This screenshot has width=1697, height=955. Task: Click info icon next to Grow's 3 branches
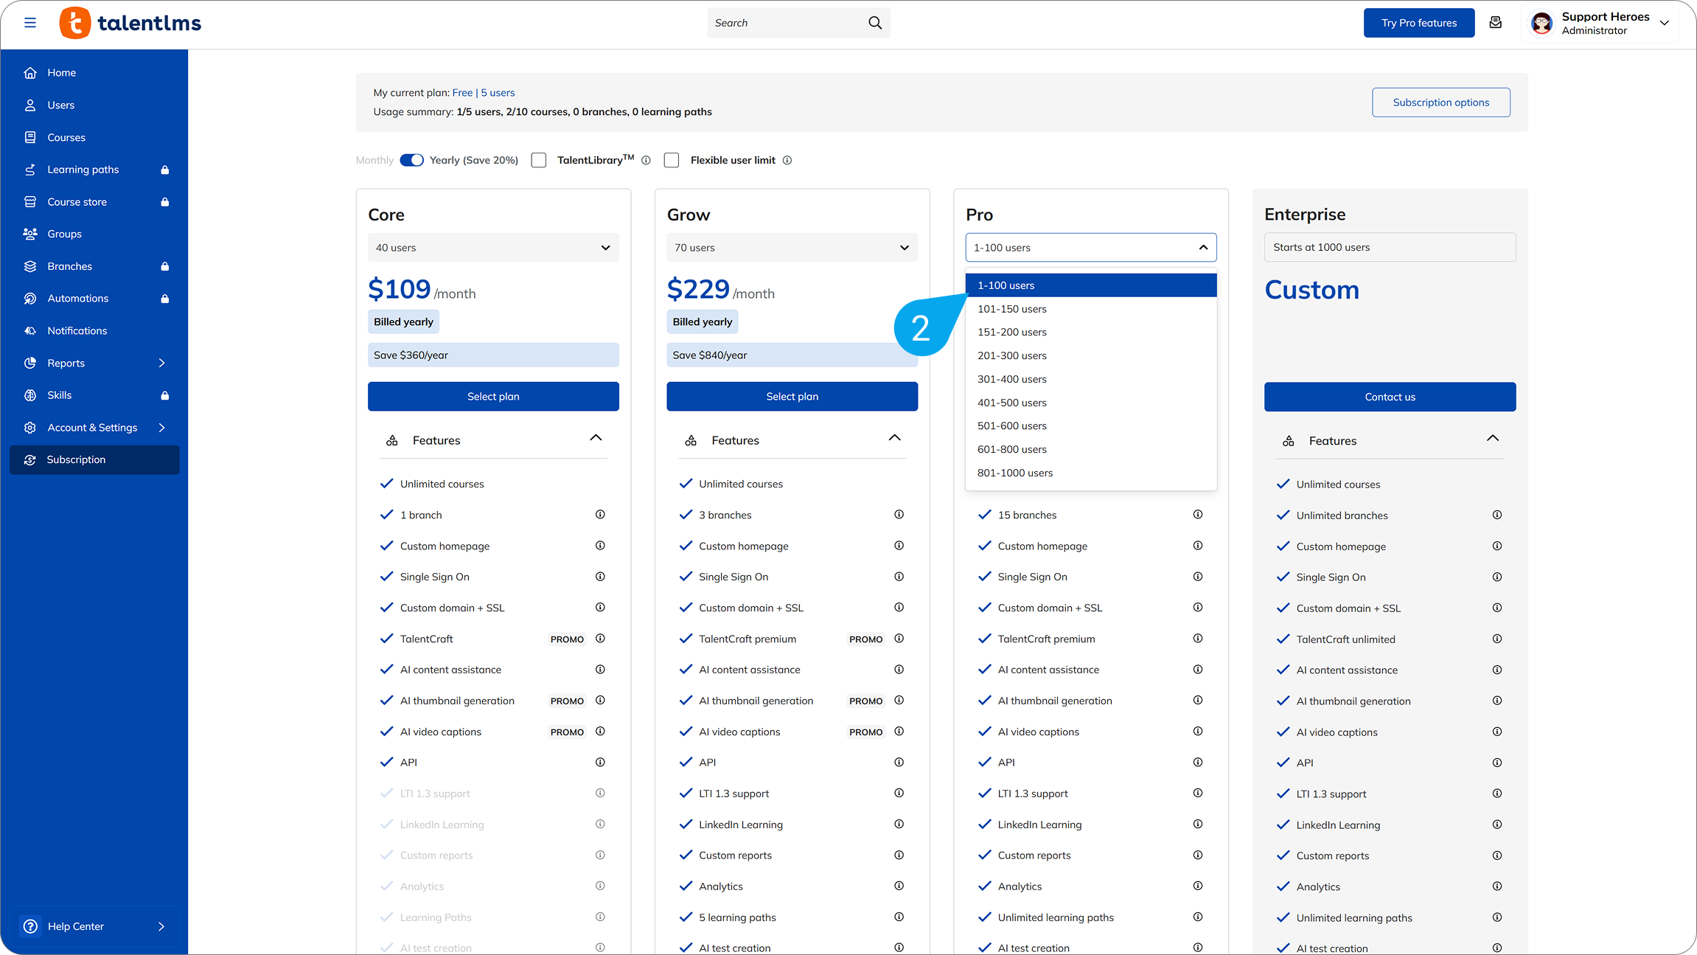899,515
